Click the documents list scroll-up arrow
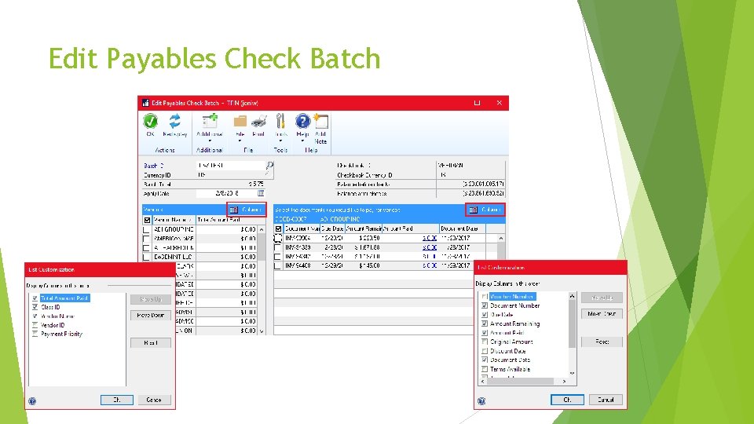 pyautogui.click(x=501, y=239)
